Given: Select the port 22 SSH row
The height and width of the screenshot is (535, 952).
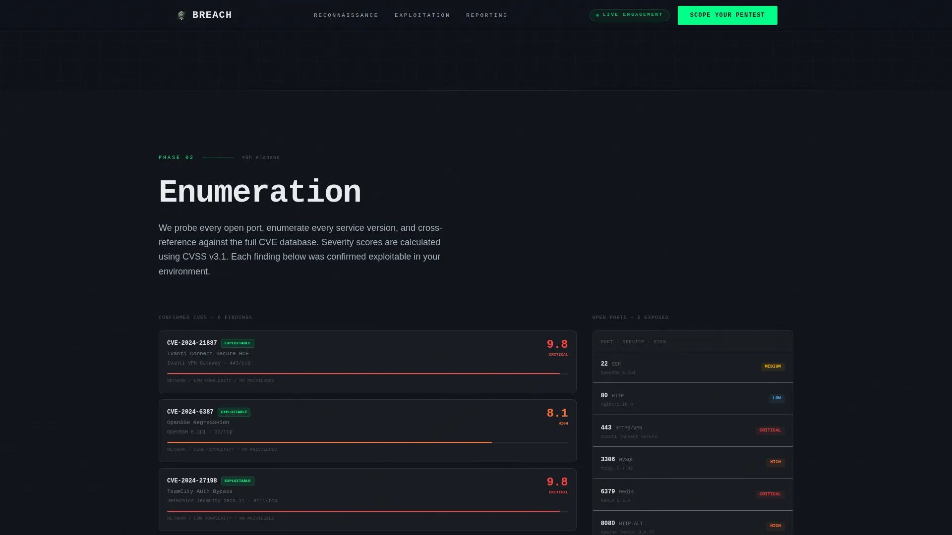Looking at the screenshot, I should [x=693, y=367].
